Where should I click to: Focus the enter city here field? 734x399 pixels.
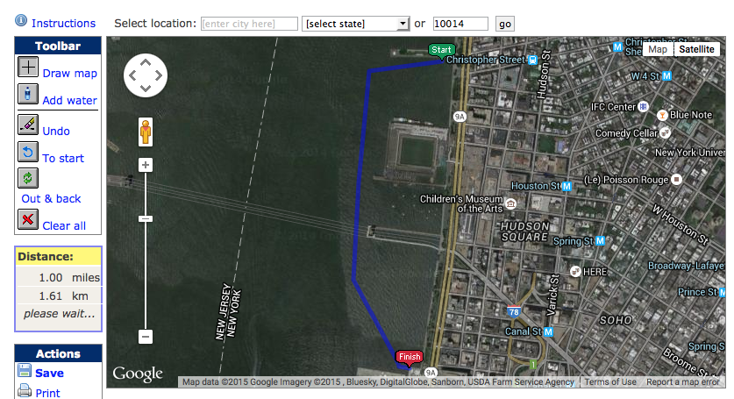(250, 24)
